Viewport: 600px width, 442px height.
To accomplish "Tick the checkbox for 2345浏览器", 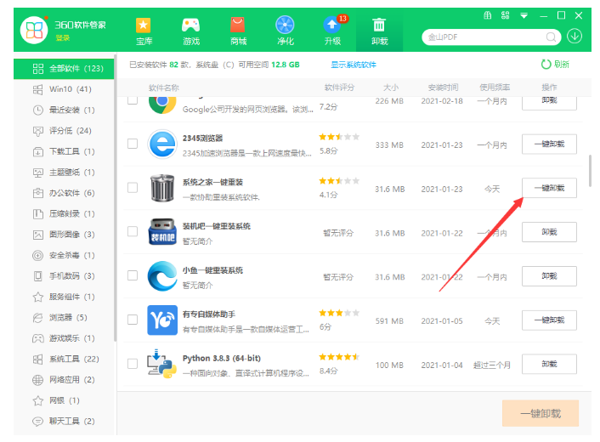I will 132,144.
